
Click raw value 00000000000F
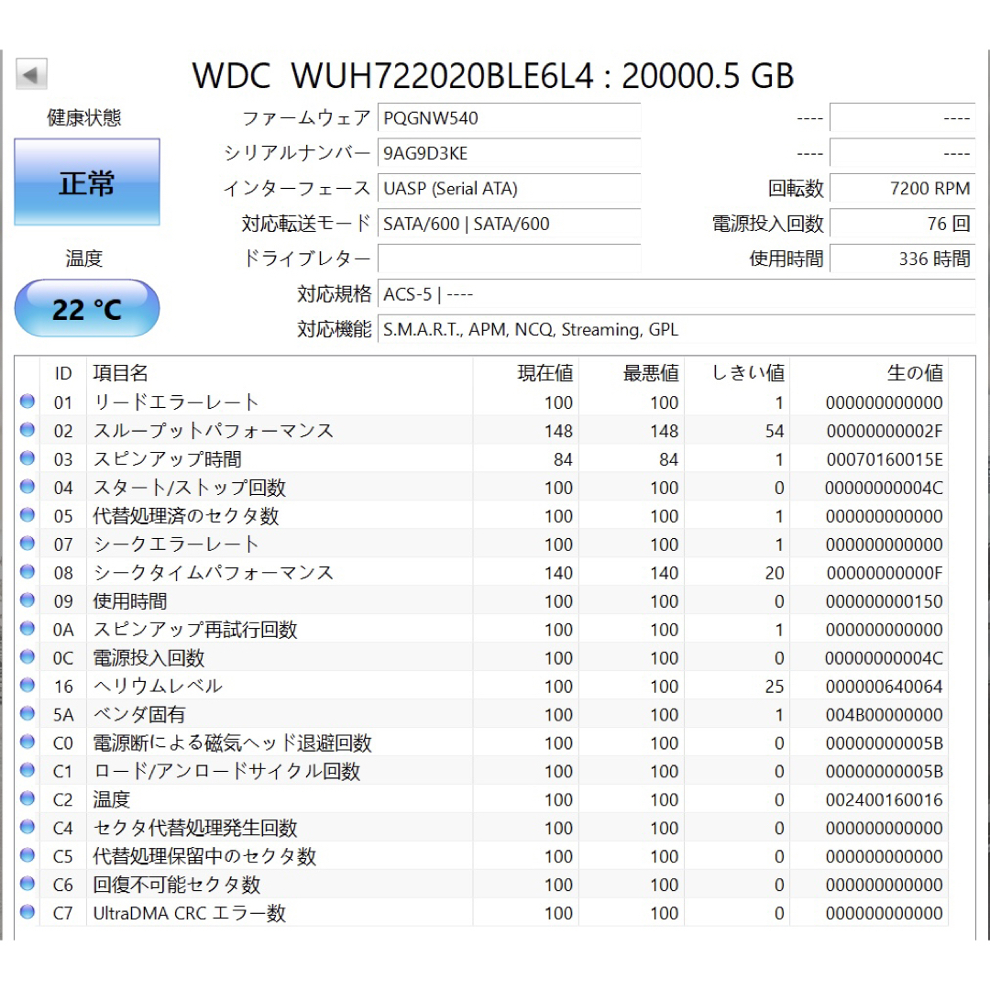(885, 573)
